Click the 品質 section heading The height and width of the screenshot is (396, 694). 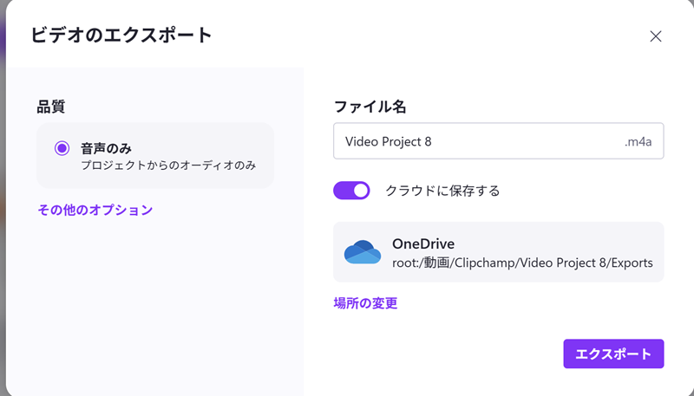pyautogui.click(x=51, y=107)
